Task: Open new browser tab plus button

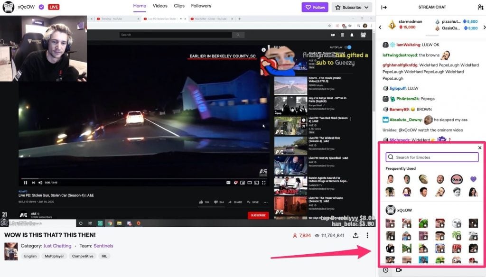Action: tap(239, 19)
